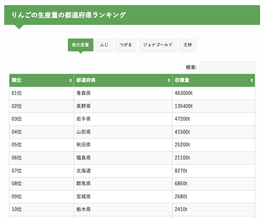Click the 検索: label
Screen dimensions: 264x219
tap(191, 67)
